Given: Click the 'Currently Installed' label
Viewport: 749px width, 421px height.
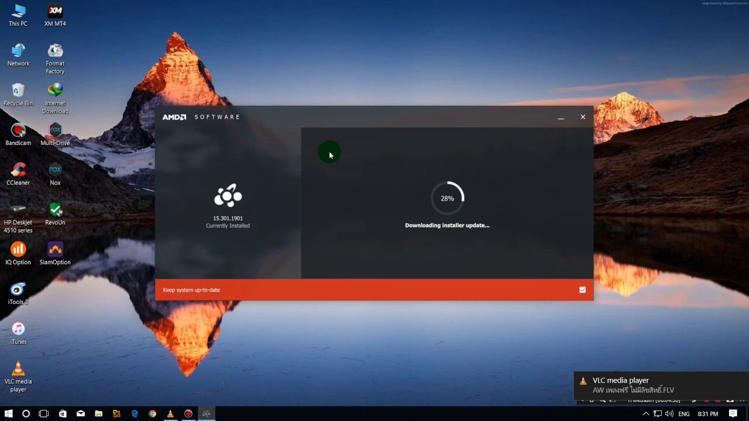Looking at the screenshot, I should click(x=228, y=226).
